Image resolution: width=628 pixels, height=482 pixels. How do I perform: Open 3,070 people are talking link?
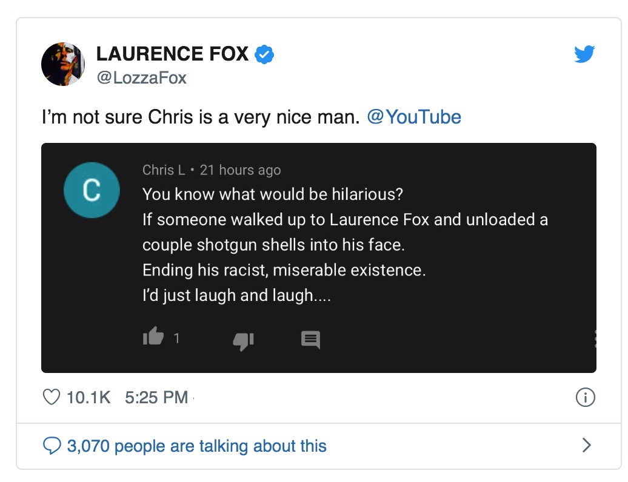(196, 446)
